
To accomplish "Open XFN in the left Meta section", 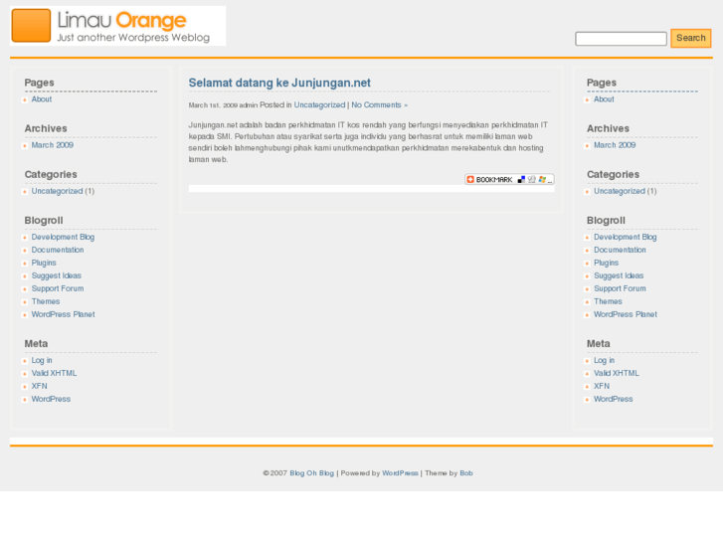I will (39, 386).
